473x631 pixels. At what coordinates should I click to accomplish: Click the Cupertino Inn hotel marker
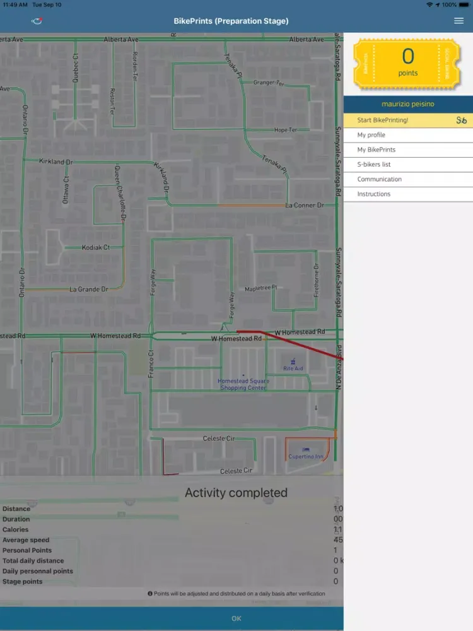306,454
